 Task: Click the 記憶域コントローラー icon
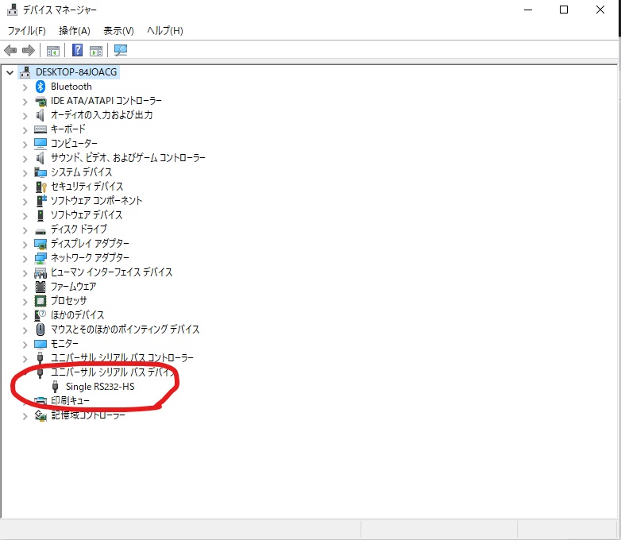click(40, 415)
